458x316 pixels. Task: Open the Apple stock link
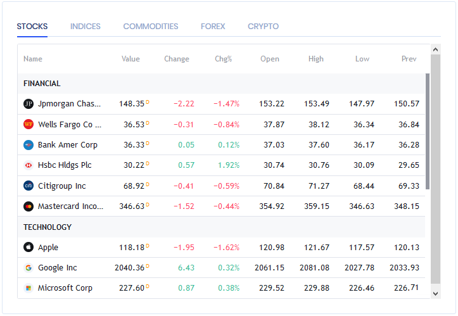pyautogui.click(x=48, y=248)
